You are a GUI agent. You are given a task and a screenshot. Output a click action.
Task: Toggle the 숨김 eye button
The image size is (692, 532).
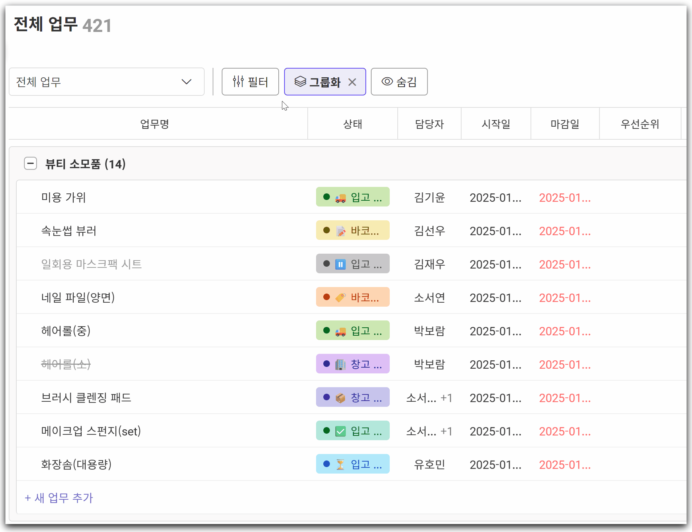pyautogui.click(x=399, y=82)
